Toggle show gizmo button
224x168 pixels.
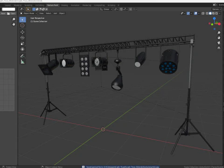(188, 14)
